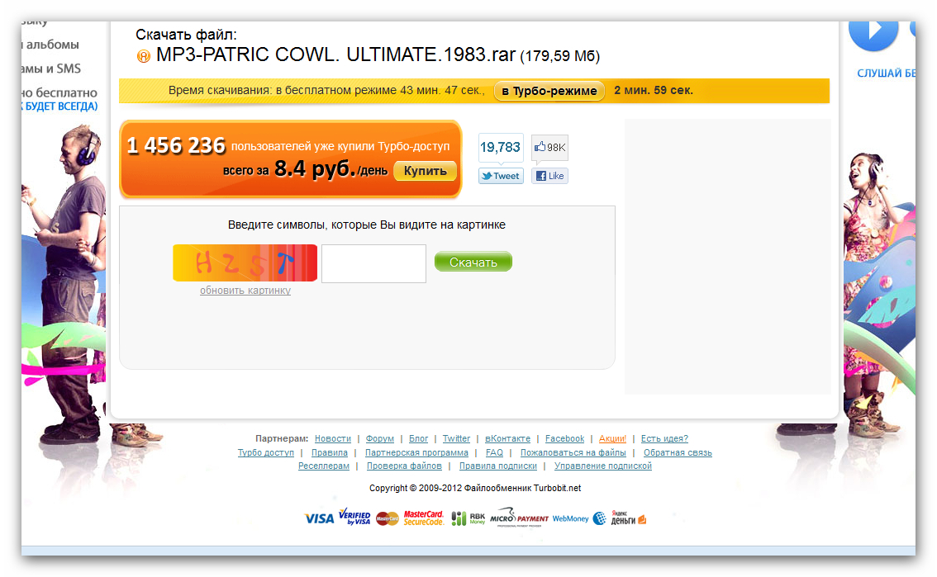Open the Facebook footer link
This screenshot has height=577, width=937.
[x=564, y=438]
